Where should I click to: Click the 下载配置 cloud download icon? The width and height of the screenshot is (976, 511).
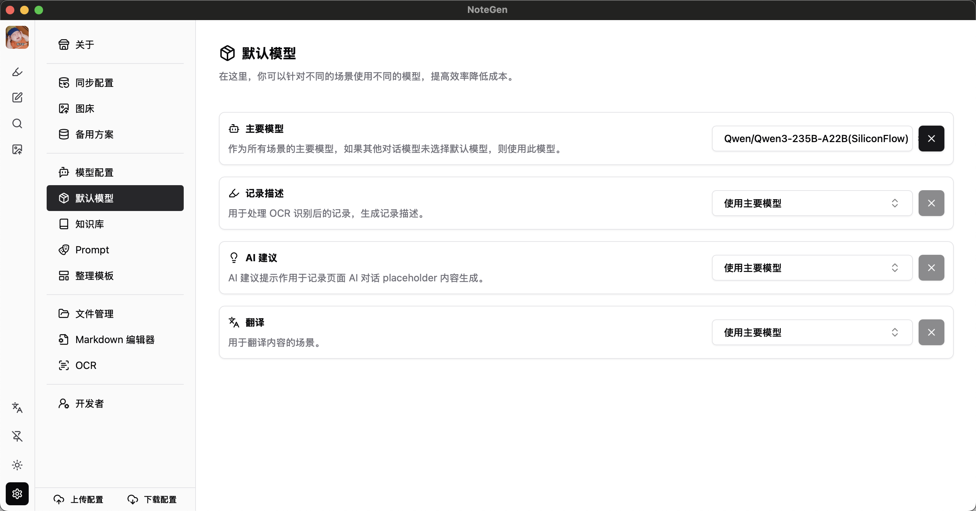[x=133, y=499]
